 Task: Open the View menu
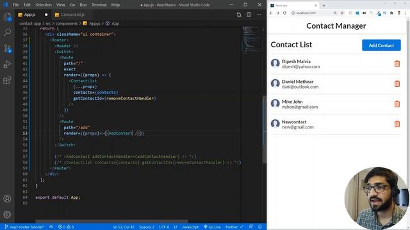60,4
